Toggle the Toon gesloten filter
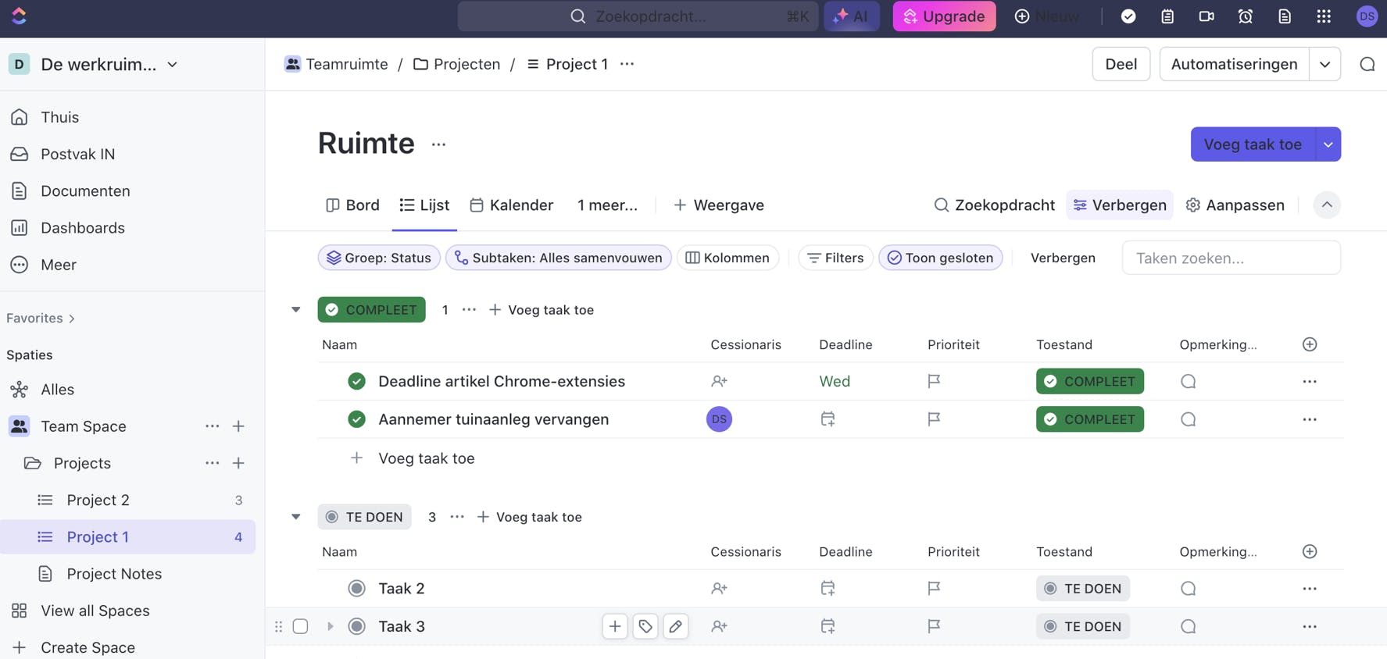Image resolution: width=1387 pixels, height=659 pixels. coord(940,258)
